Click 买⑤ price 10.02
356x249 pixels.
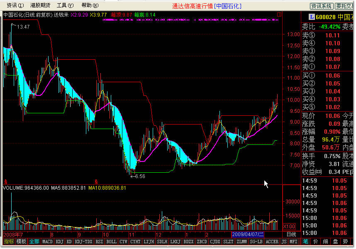[332, 107]
